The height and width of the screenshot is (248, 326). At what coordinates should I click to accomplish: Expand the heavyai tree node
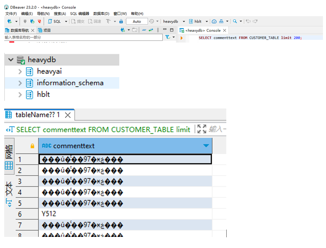coord(20,71)
